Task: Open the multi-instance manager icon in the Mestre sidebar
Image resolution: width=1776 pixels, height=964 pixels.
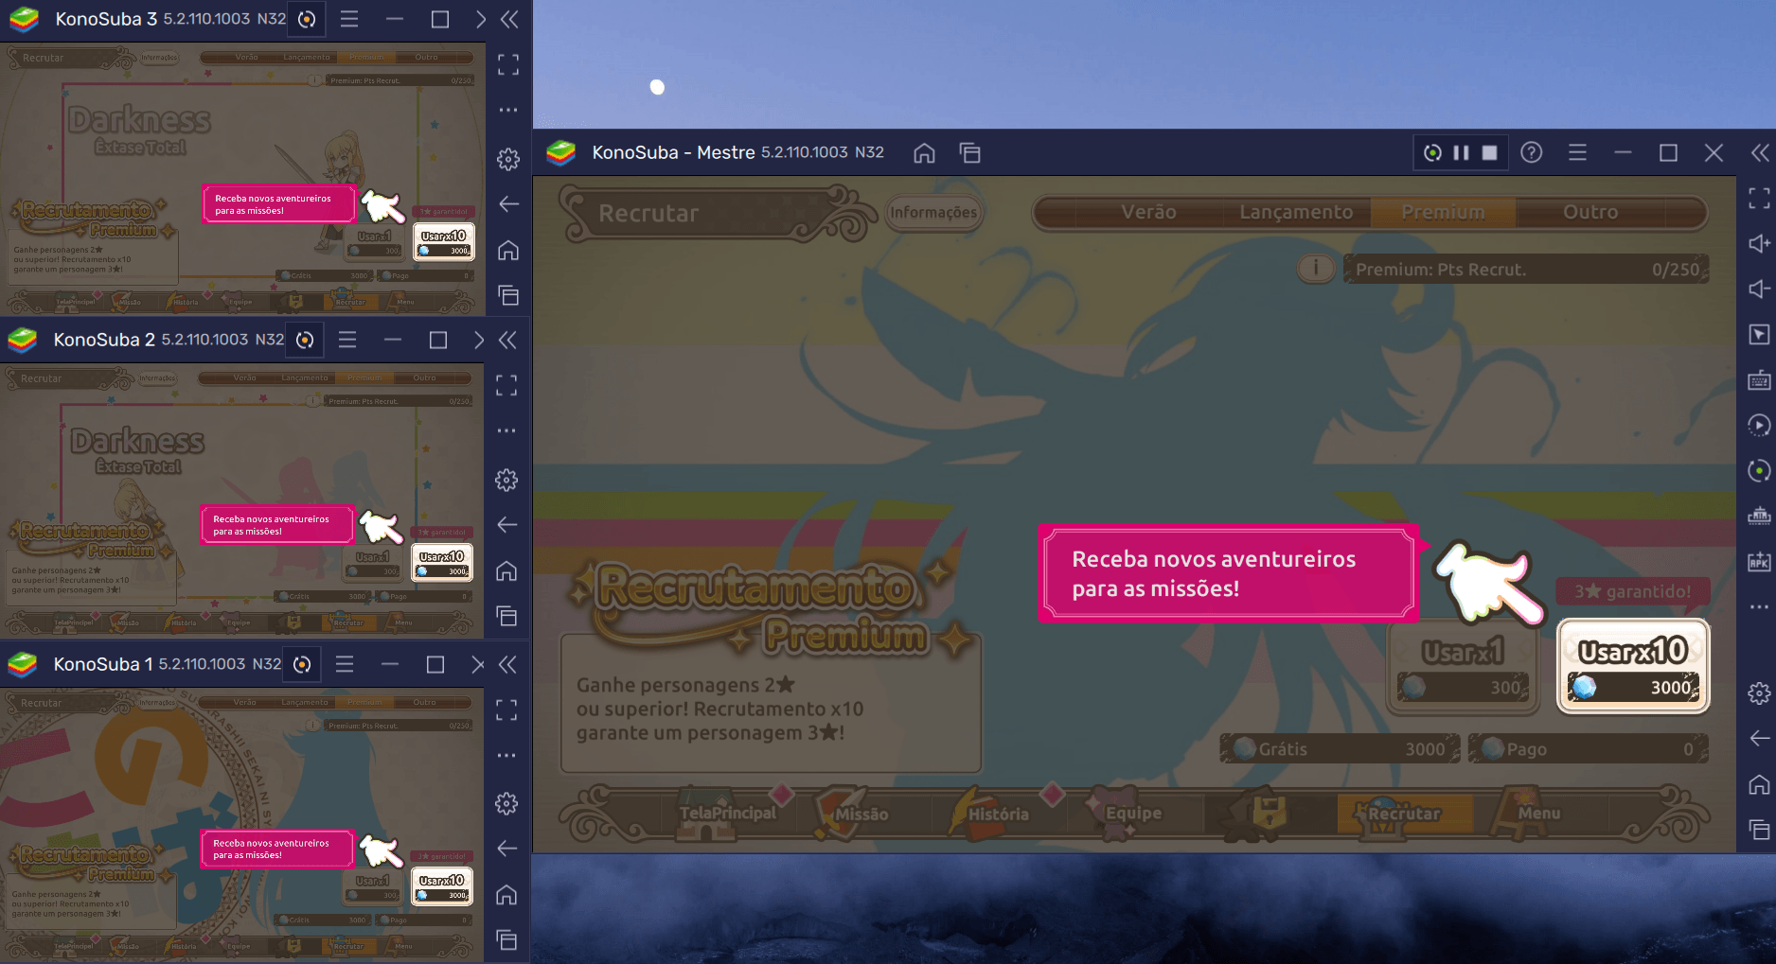Action: tap(1759, 517)
